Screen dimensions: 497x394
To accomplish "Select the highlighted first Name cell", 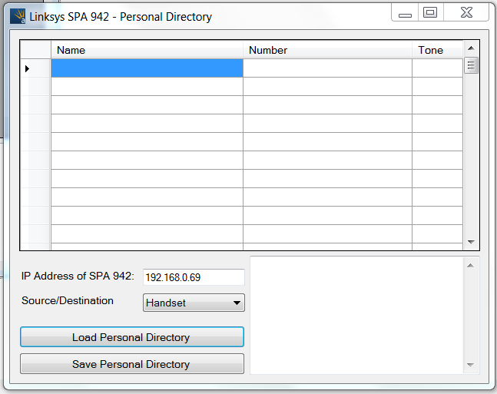I will 147,68.
